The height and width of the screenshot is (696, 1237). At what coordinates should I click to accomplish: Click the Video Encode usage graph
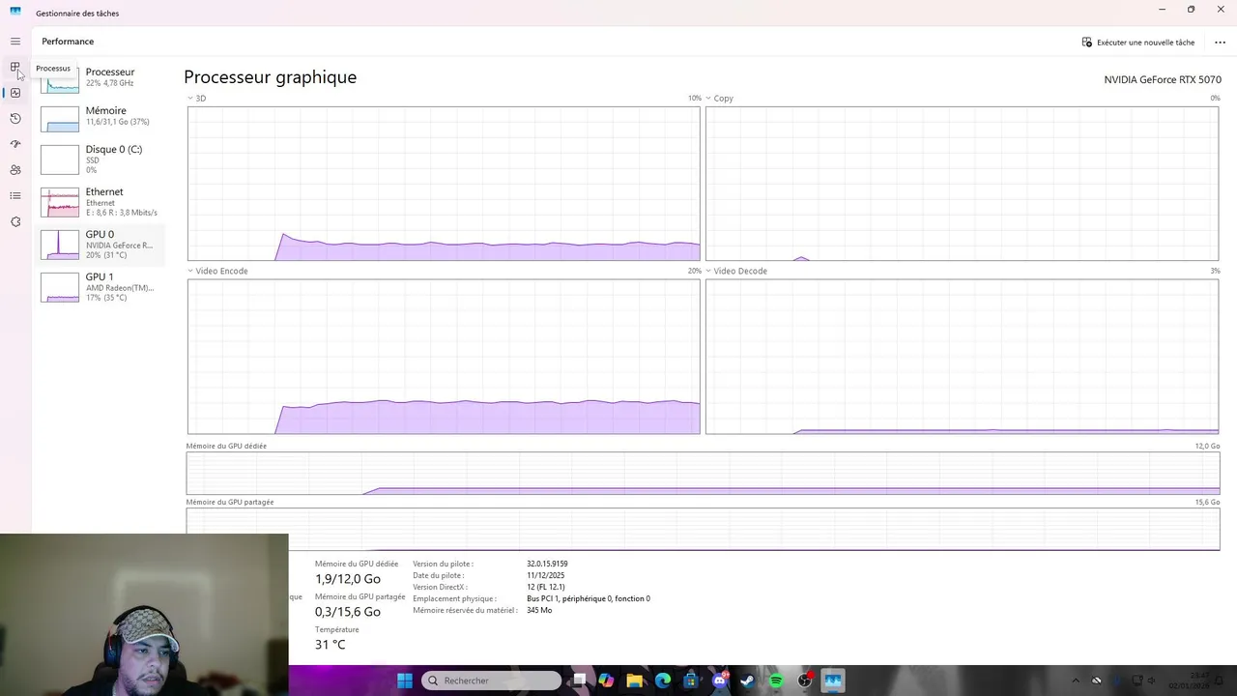[444, 357]
